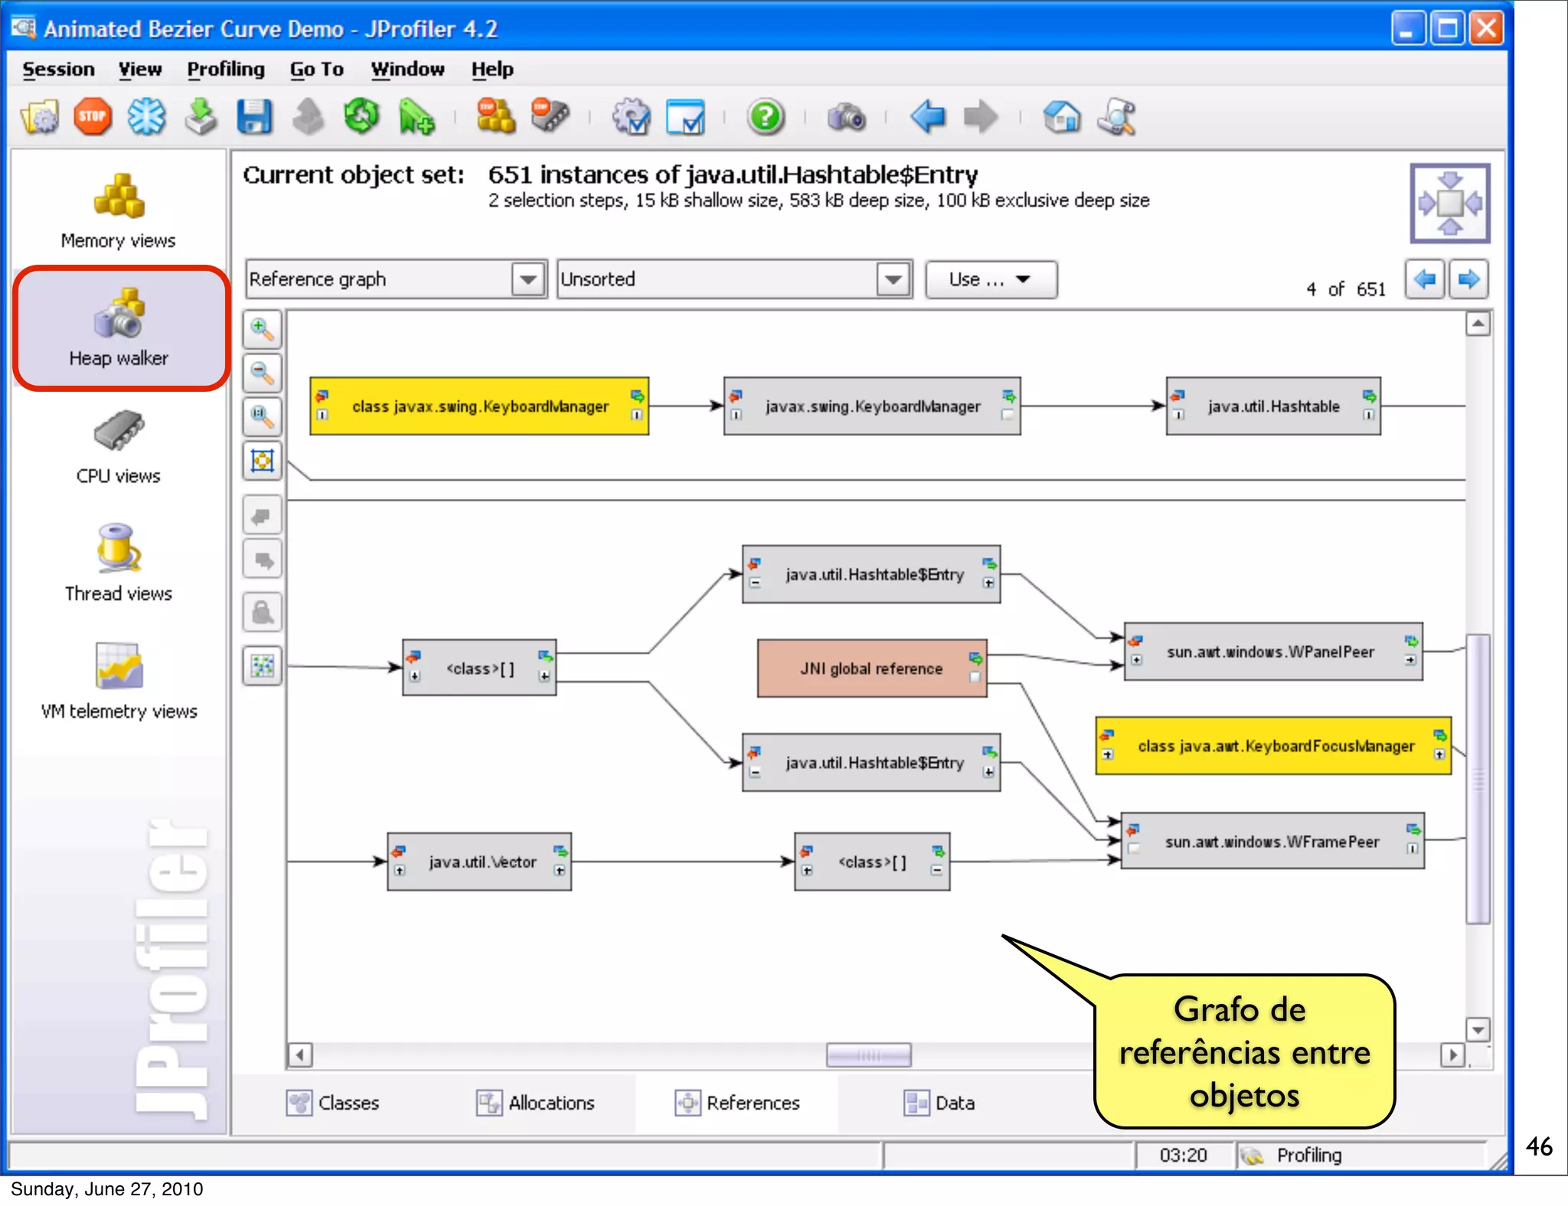Collapse outgoing references of lower <class>[] node

click(x=937, y=871)
